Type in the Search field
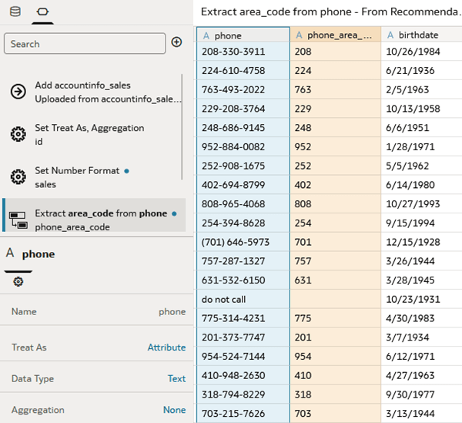Image resolution: width=462 pixels, height=423 pixels. tap(85, 44)
